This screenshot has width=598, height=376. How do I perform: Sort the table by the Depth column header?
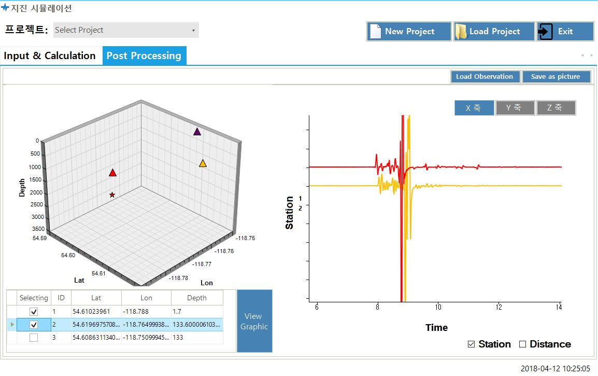click(196, 298)
